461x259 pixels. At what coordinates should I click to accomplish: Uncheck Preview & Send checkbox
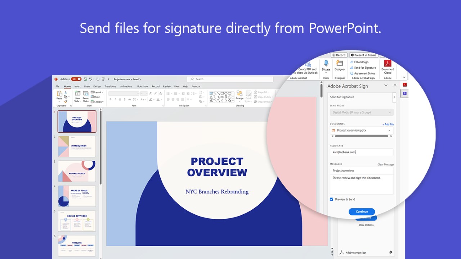click(331, 199)
